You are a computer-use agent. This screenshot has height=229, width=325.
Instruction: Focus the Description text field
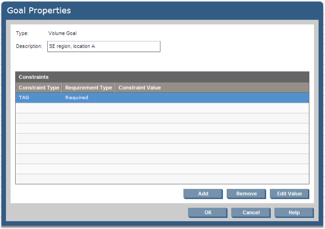point(103,46)
